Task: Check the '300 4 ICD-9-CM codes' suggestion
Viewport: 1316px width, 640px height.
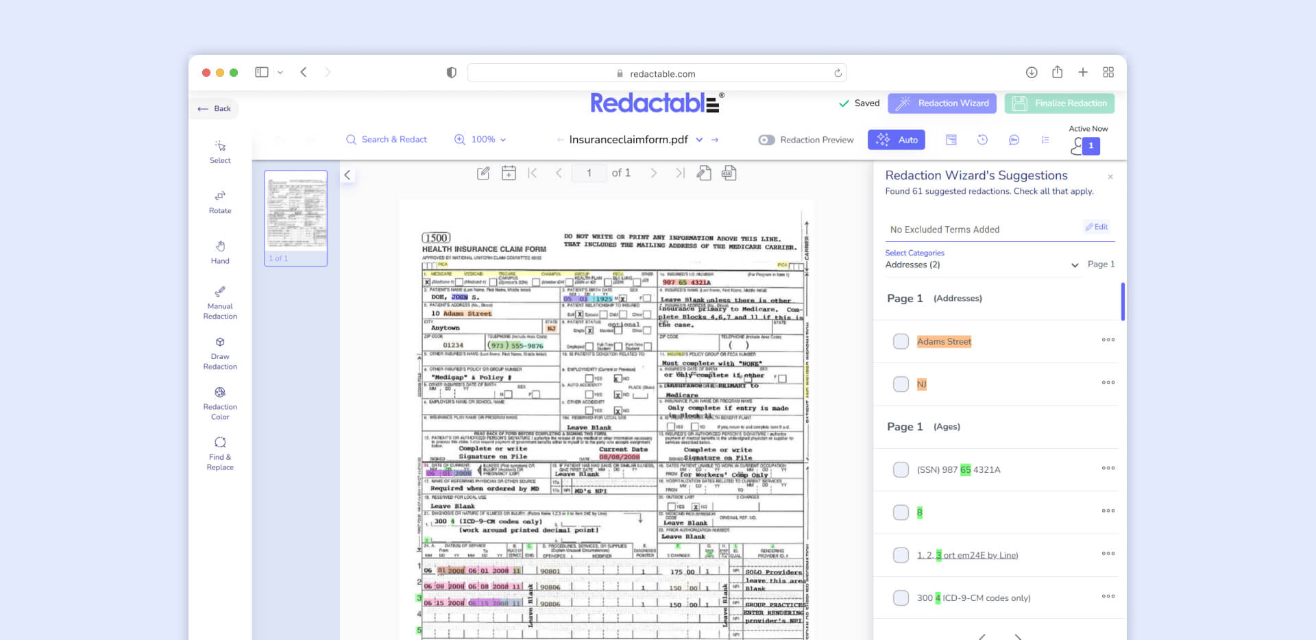Action: [x=901, y=598]
